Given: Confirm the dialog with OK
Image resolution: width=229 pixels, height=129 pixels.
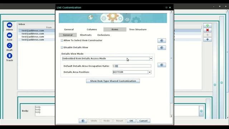Looking at the screenshot, I should 131,121.
